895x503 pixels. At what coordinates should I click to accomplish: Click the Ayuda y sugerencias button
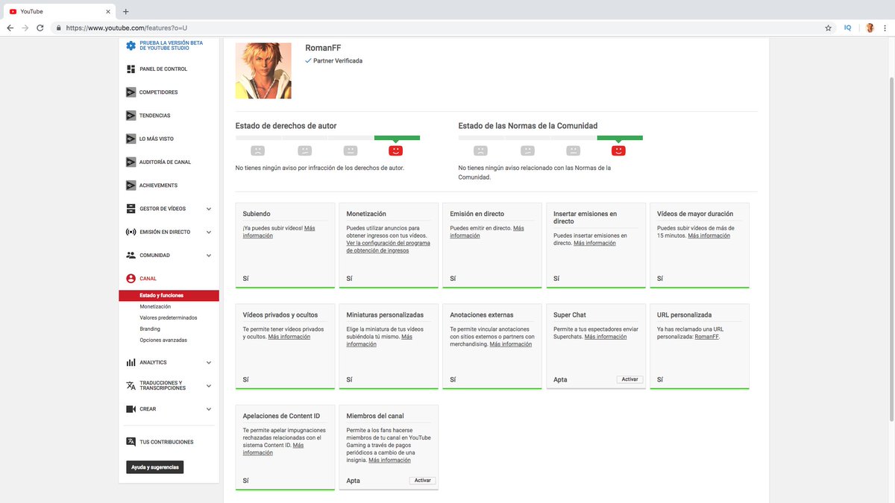155,467
